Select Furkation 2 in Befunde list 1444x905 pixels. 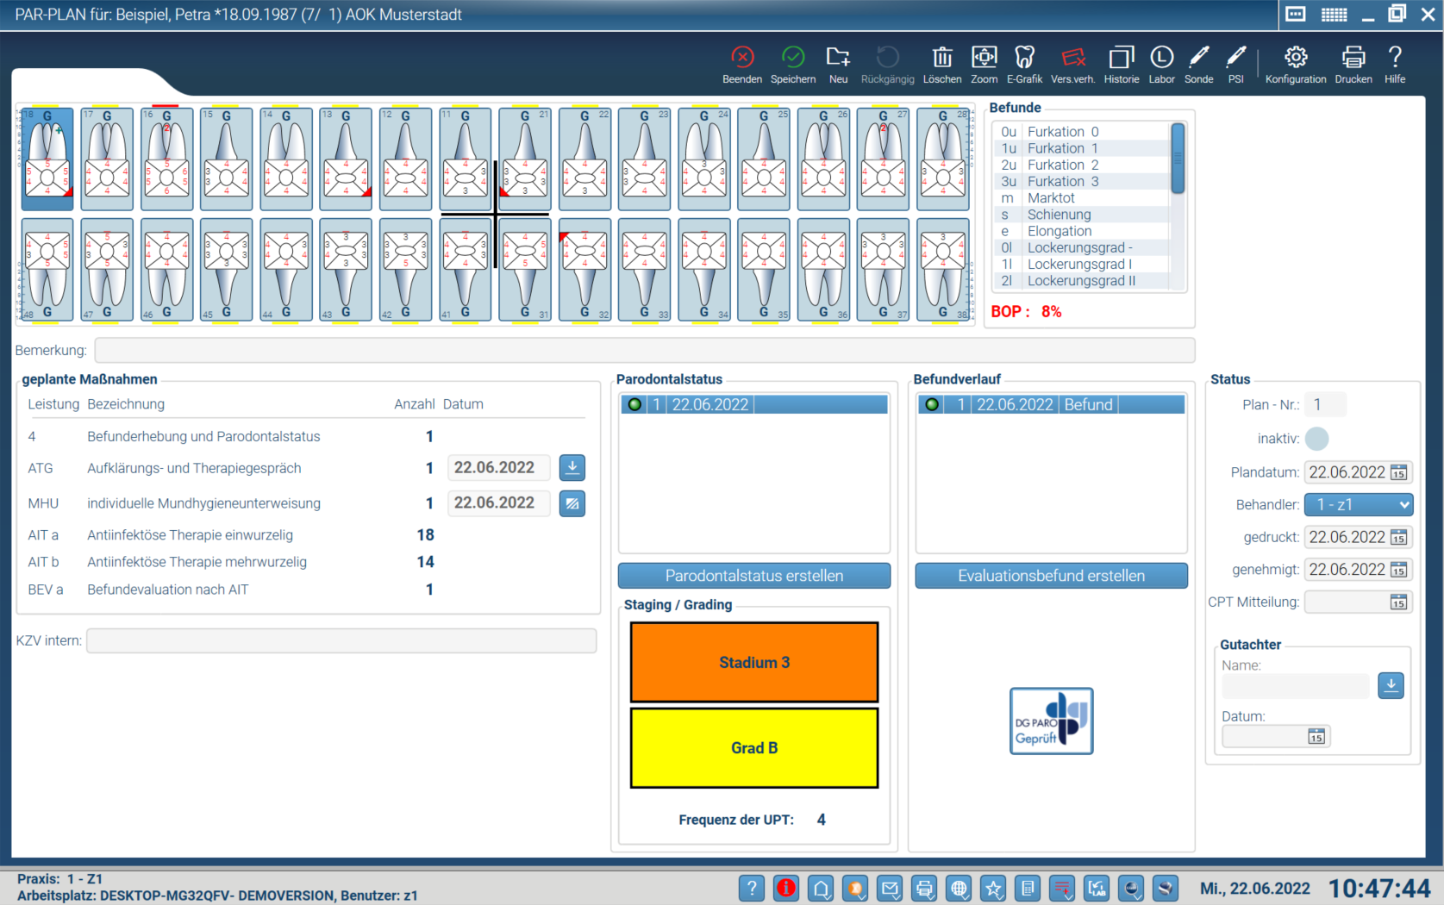pyautogui.click(x=1062, y=165)
